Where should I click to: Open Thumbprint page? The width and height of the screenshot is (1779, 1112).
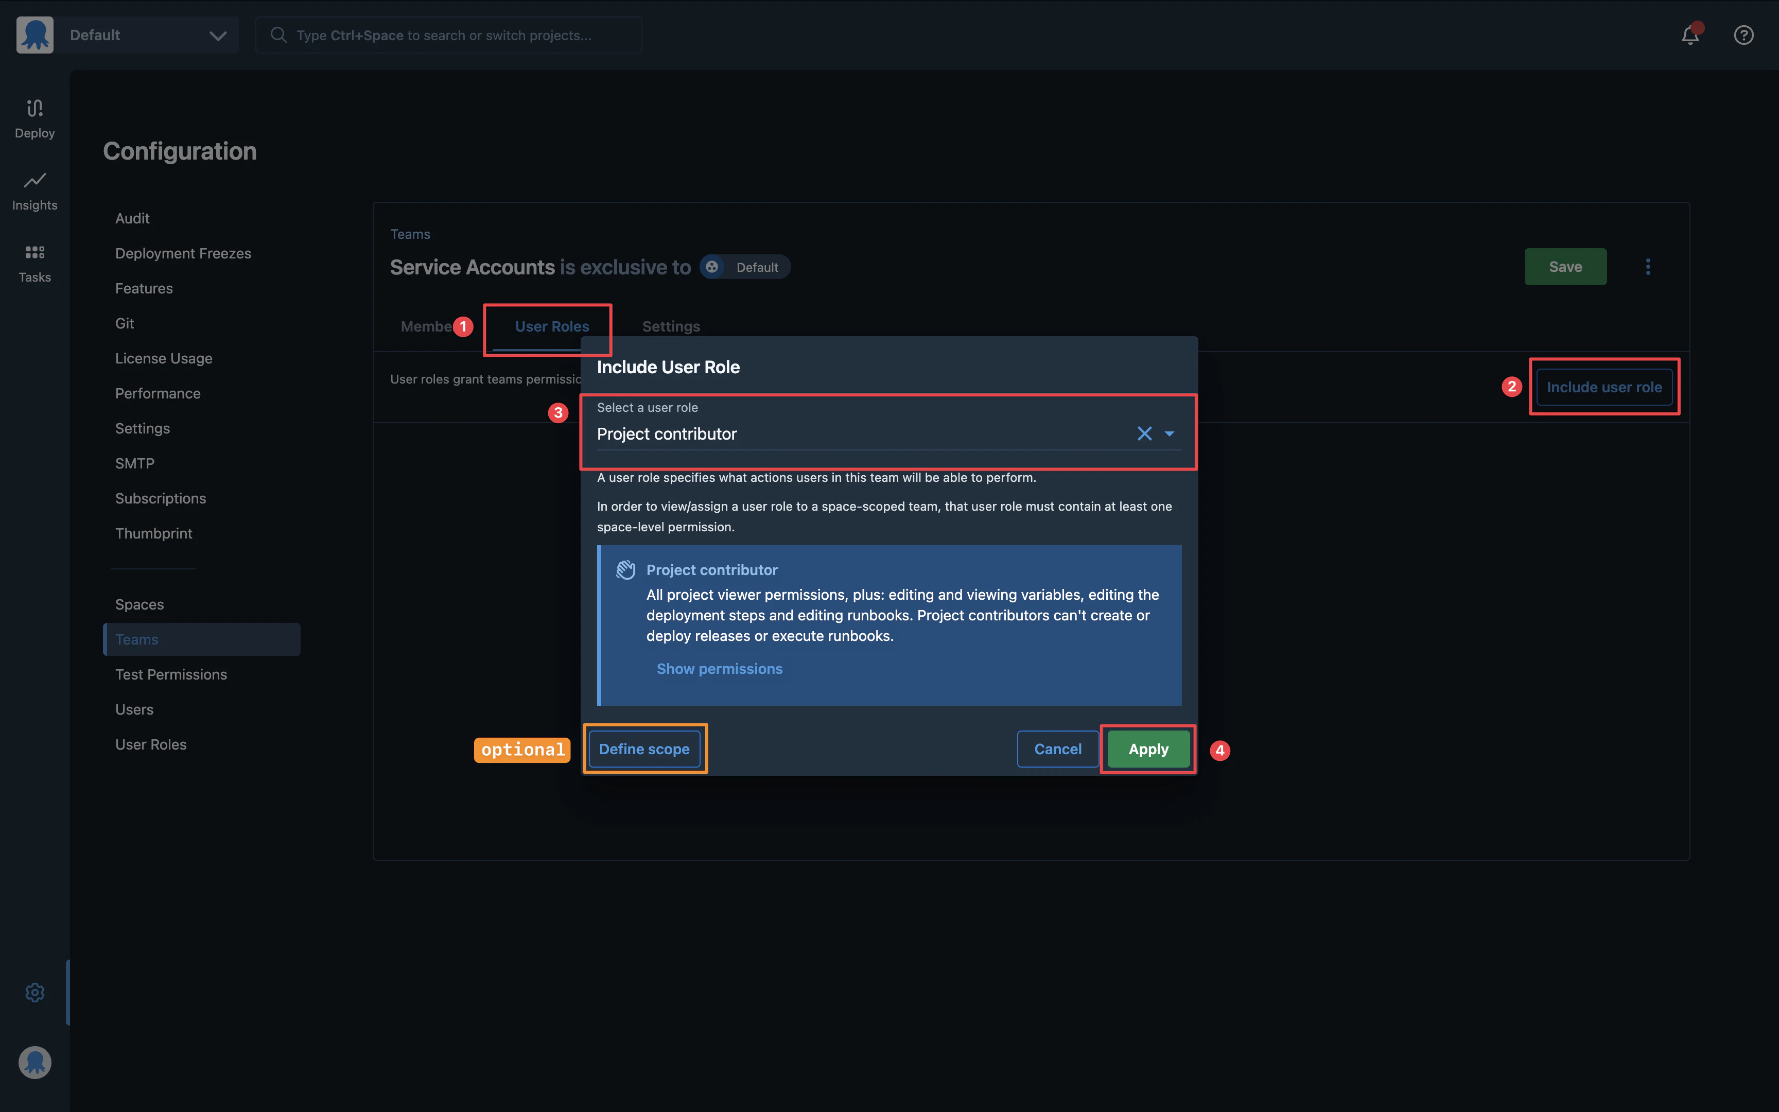pyautogui.click(x=153, y=533)
